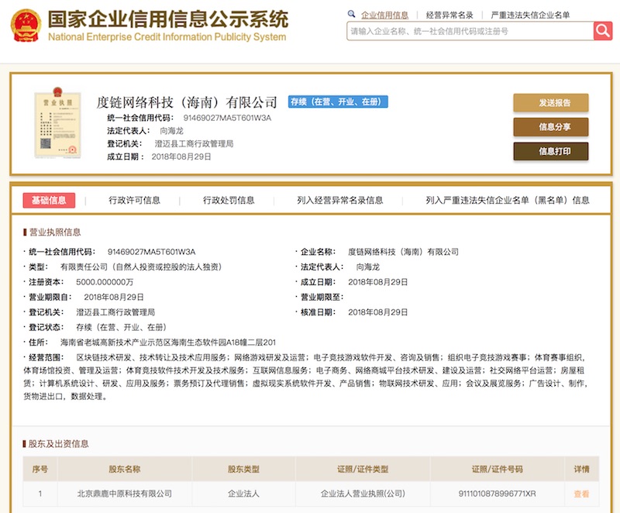The width and height of the screenshot is (620, 513).
Task: Open the 行政处罚信息 tab
Action: [x=229, y=200]
